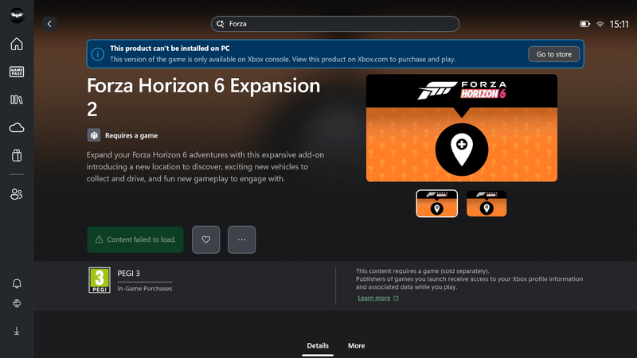The width and height of the screenshot is (637, 358).
Task: Open the Game Pass section
Action: coord(17,72)
